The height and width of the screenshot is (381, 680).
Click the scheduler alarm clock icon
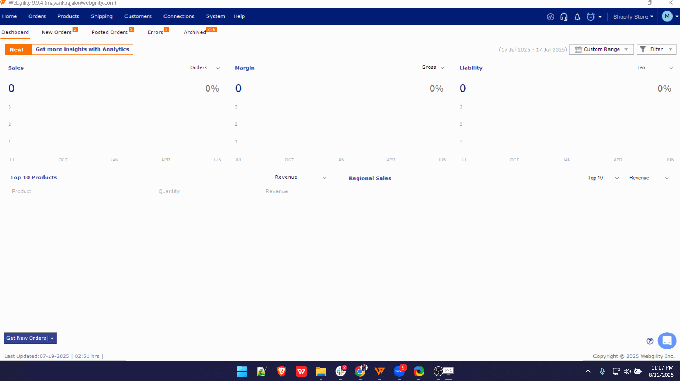pos(591,17)
